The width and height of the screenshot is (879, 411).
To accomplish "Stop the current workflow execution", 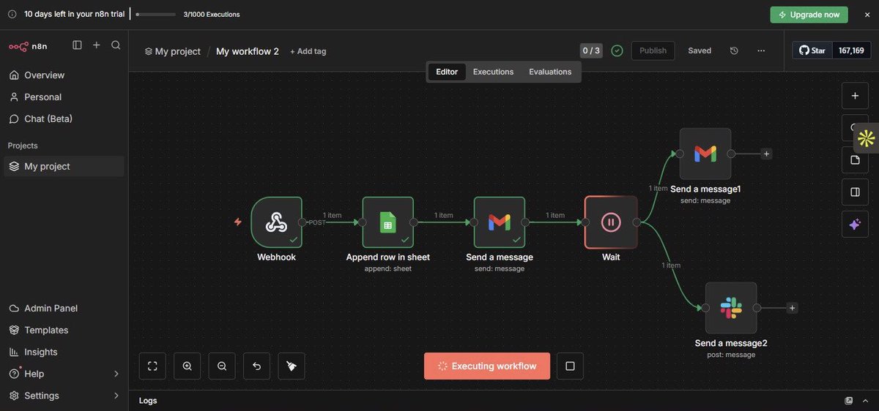I will point(570,366).
